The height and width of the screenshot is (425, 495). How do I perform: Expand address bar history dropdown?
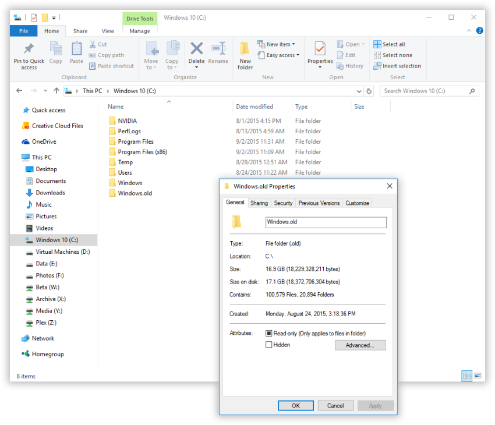click(359, 91)
